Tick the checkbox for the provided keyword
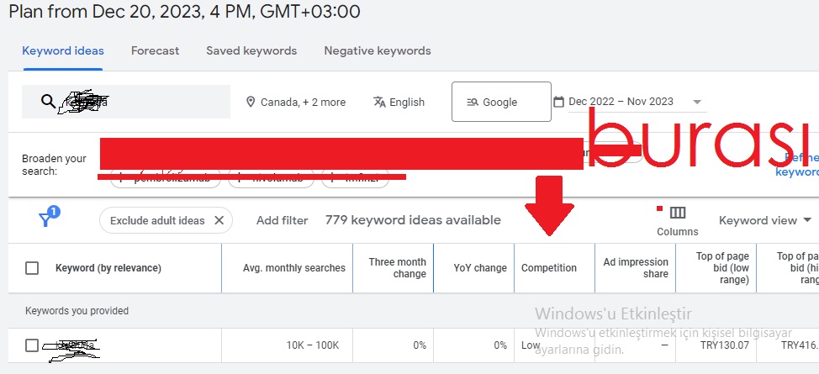The height and width of the screenshot is (374, 819). click(x=32, y=345)
